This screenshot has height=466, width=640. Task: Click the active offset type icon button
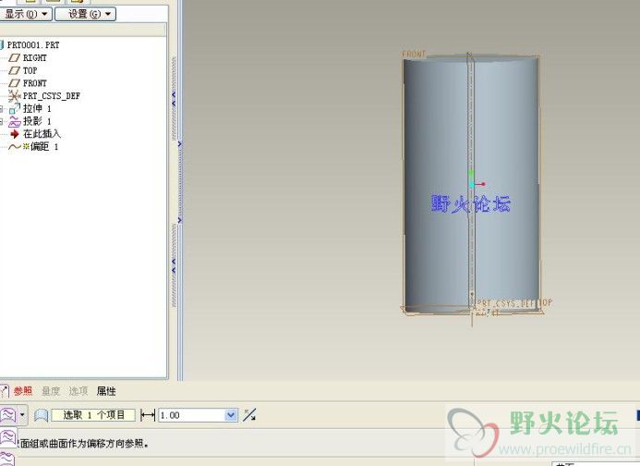pyautogui.click(x=7, y=415)
